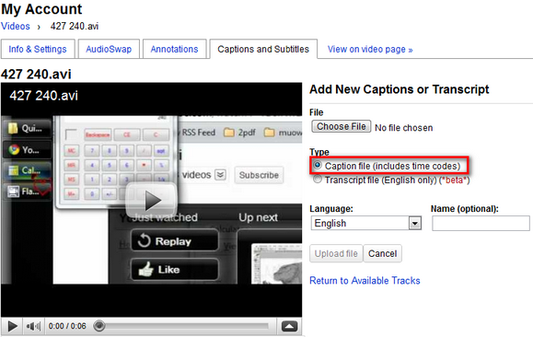
Task: Switch to the Info & Settings tab
Action: 38,49
